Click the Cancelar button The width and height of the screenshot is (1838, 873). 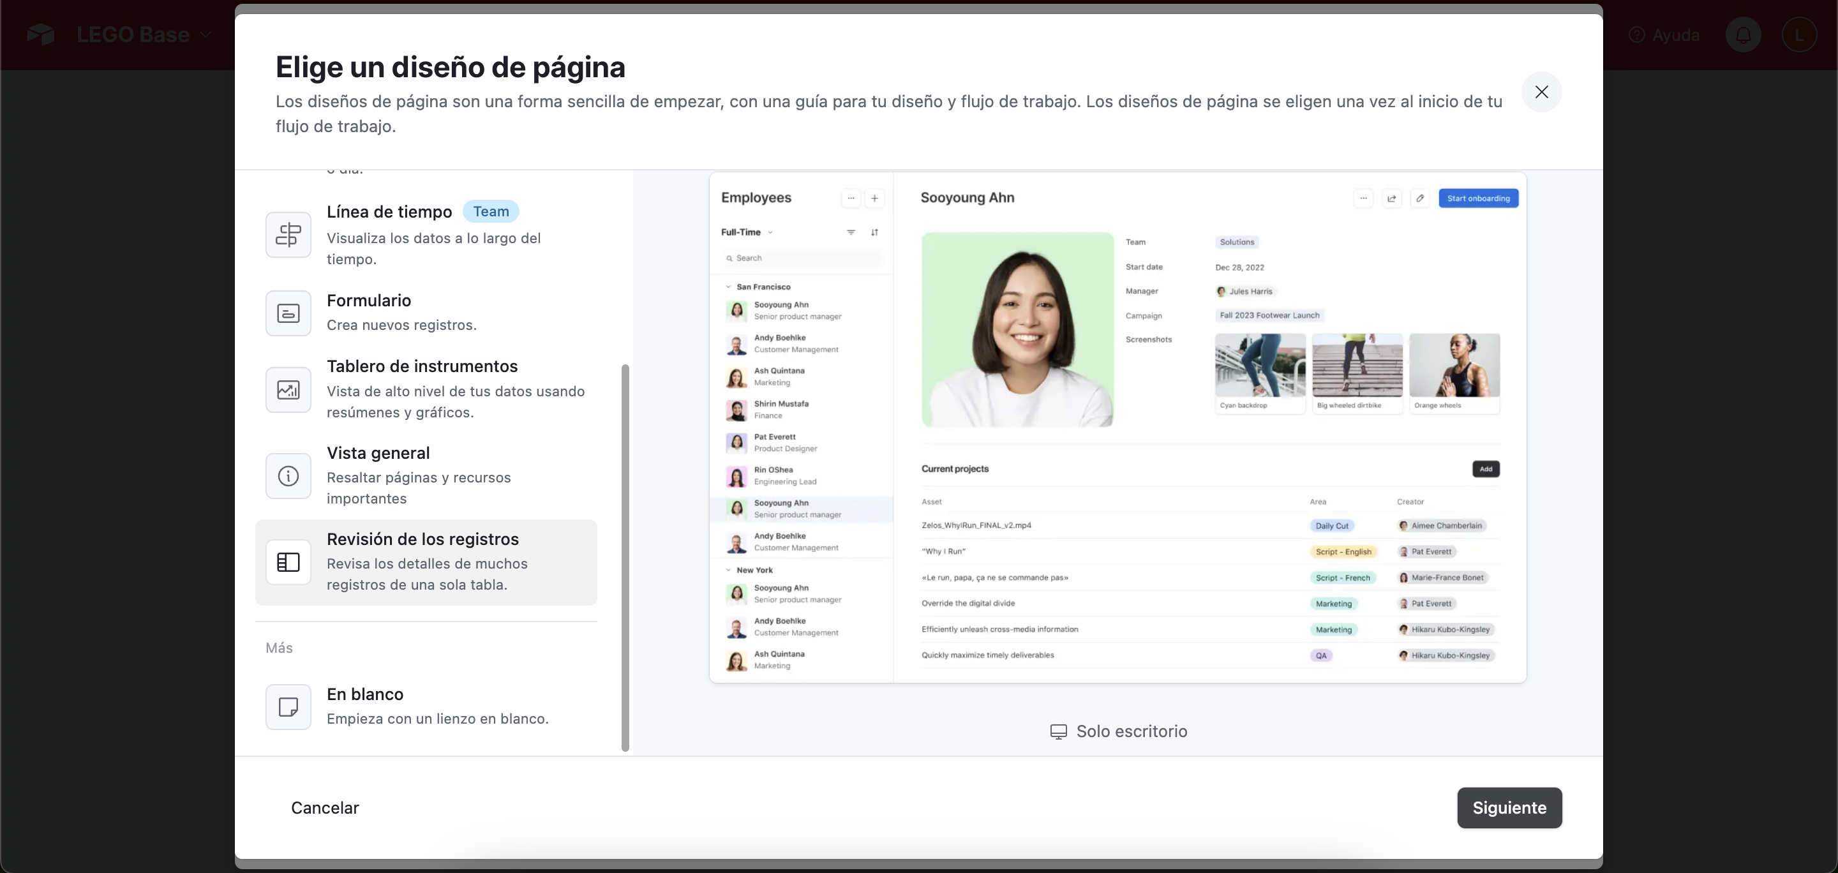(325, 807)
